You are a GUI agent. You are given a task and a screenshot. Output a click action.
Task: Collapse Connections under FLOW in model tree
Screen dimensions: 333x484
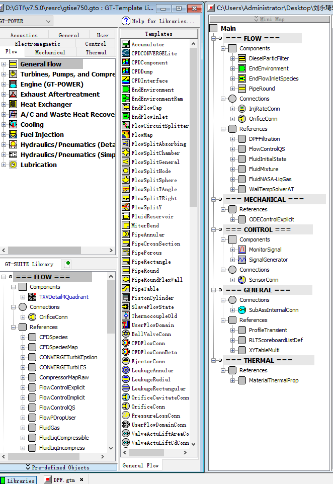pos(223,99)
